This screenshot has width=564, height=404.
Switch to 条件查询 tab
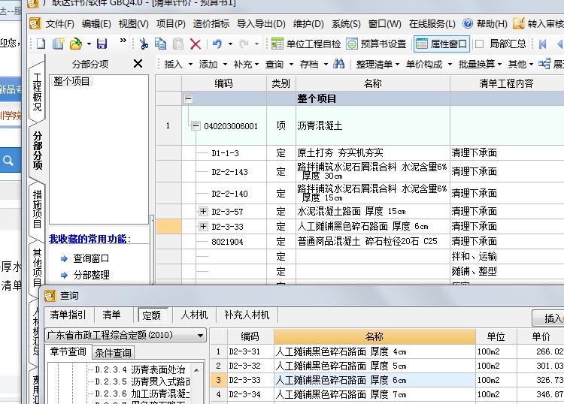pyautogui.click(x=113, y=353)
